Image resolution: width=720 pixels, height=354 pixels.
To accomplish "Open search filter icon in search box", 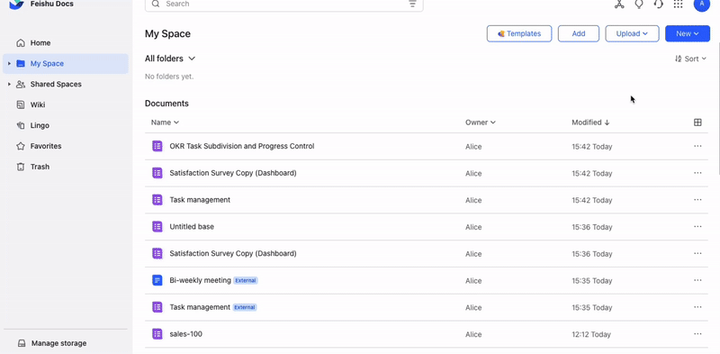I will click(412, 5).
